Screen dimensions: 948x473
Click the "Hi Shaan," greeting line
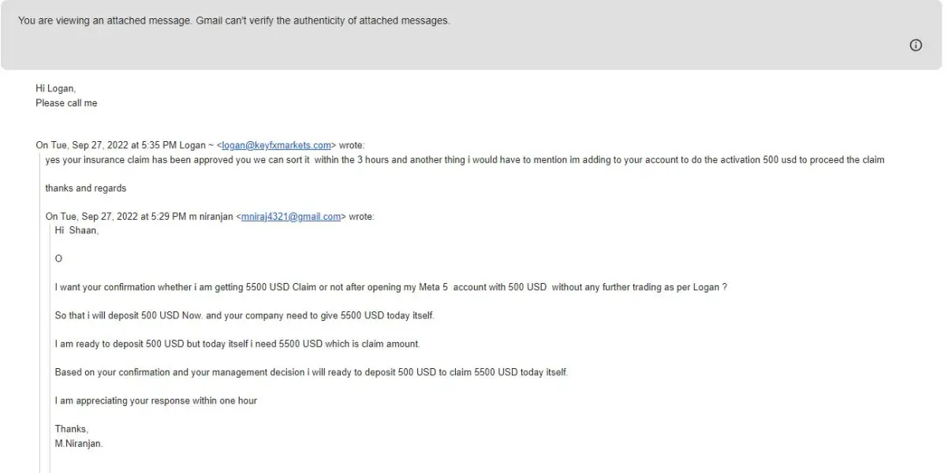click(77, 230)
